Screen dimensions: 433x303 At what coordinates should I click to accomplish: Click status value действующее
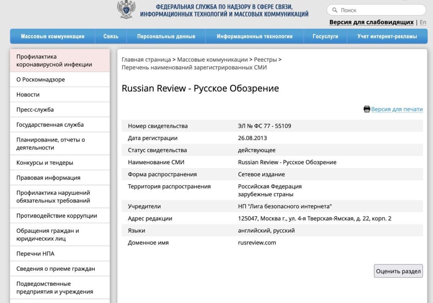pos(257,150)
